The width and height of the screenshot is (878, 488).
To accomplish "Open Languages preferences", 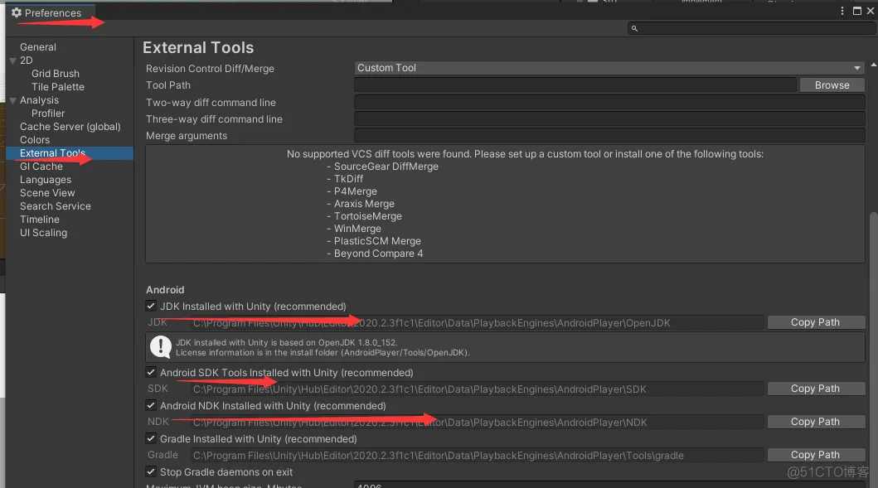I will (x=46, y=180).
